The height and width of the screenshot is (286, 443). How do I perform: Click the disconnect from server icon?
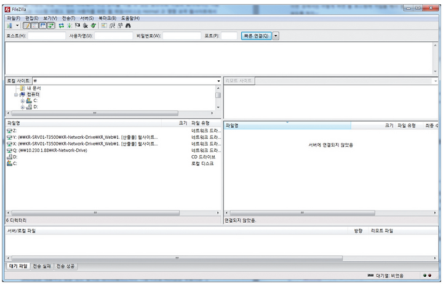pos(86,26)
